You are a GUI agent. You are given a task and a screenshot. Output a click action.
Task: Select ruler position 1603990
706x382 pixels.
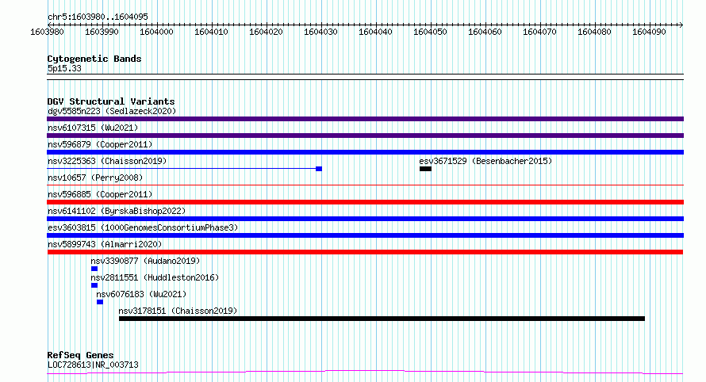click(x=102, y=32)
